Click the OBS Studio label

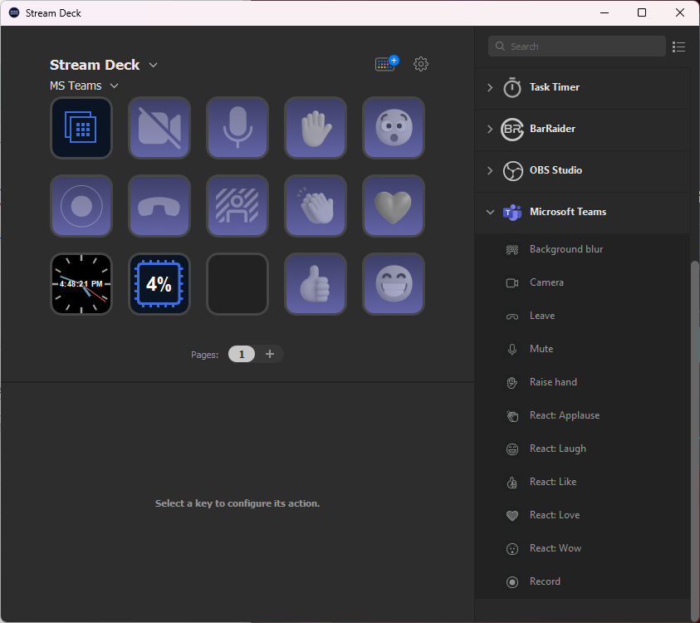pyautogui.click(x=556, y=170)
